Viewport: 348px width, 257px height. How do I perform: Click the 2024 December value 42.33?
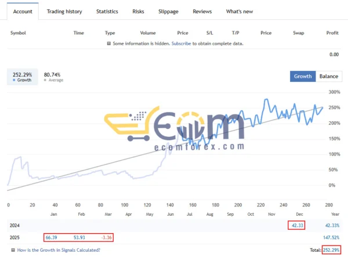coord(297,226)
